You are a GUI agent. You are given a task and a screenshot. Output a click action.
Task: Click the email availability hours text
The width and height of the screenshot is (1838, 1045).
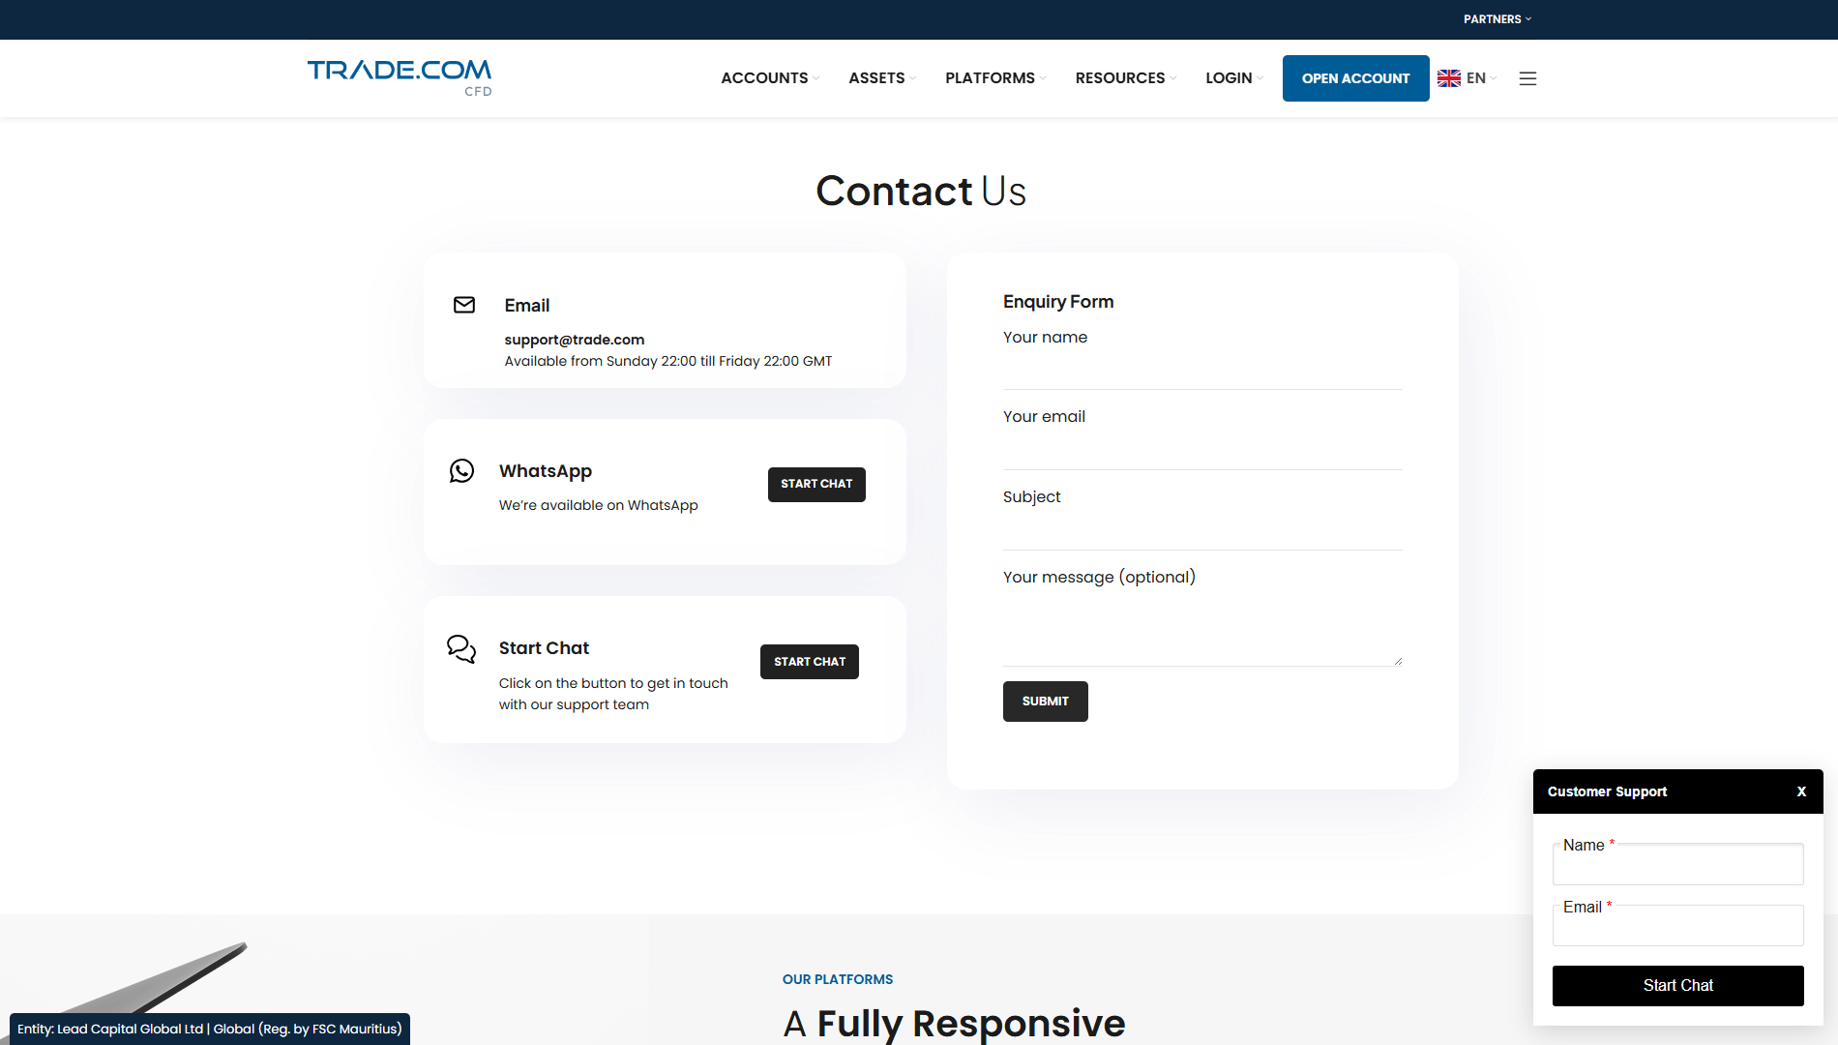coord(668,361)
